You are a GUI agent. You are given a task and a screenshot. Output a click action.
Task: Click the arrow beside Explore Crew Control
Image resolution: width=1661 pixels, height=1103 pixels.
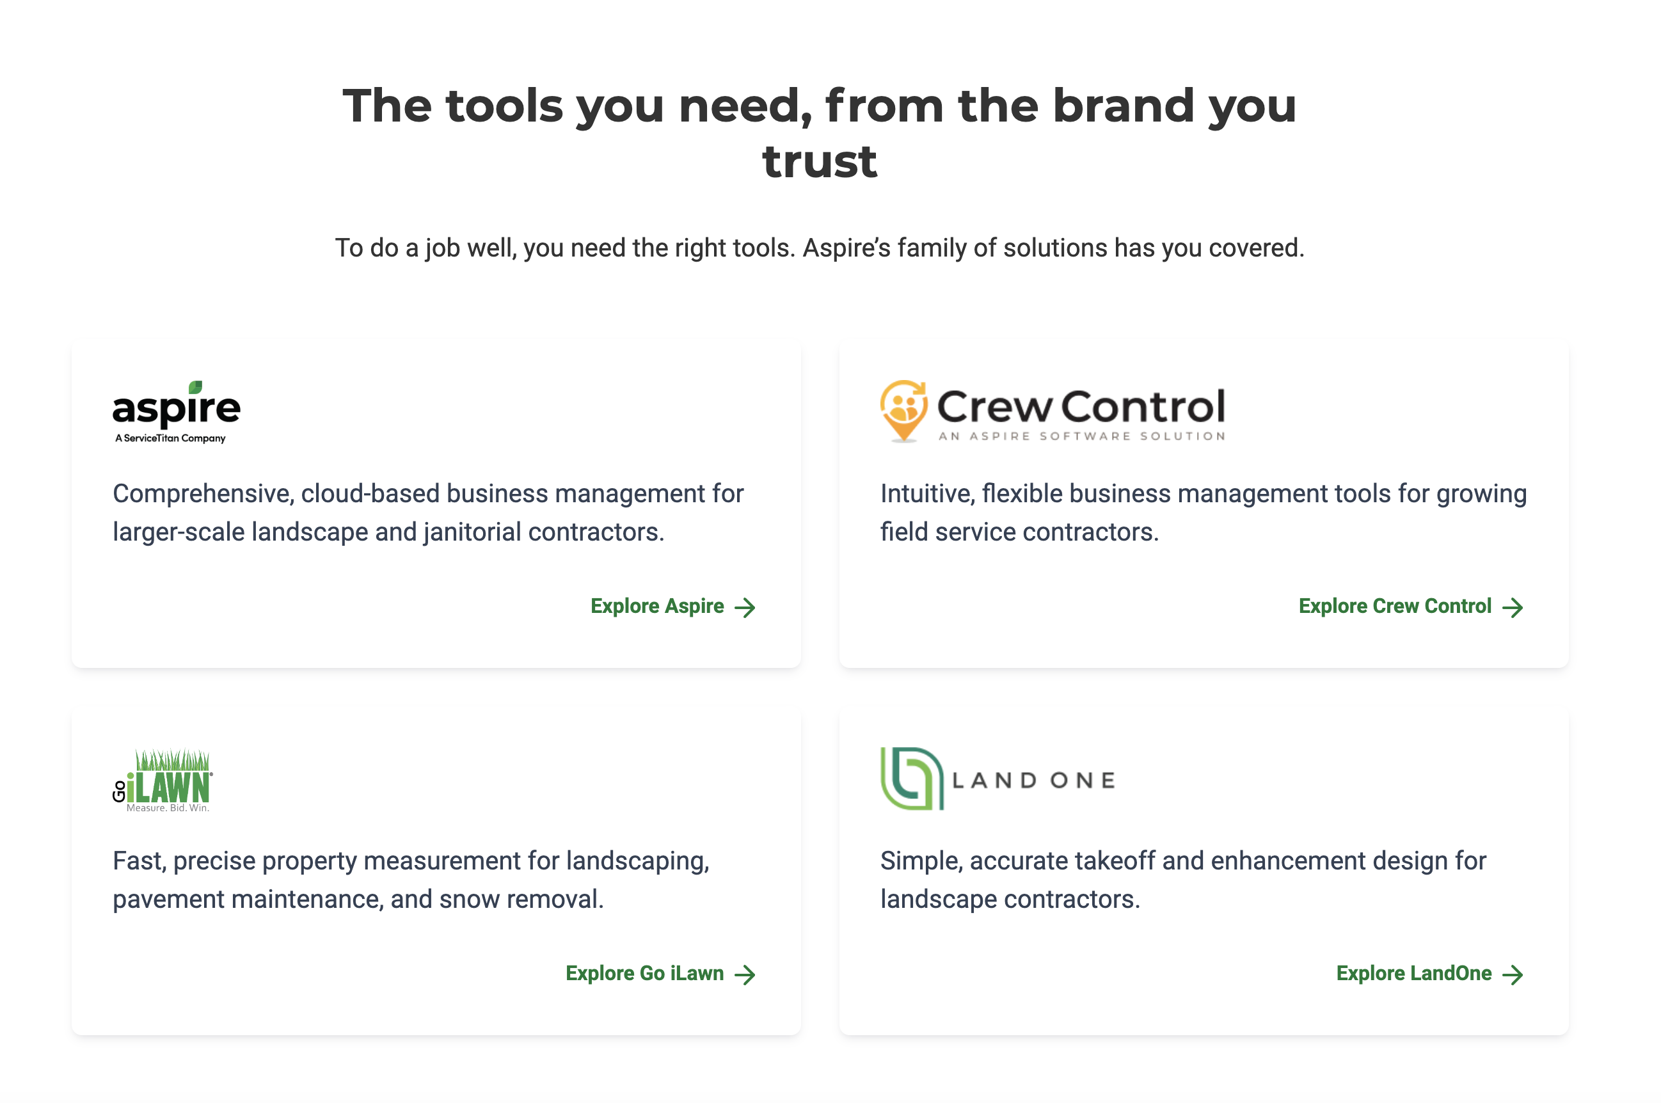coord(1513,607)
